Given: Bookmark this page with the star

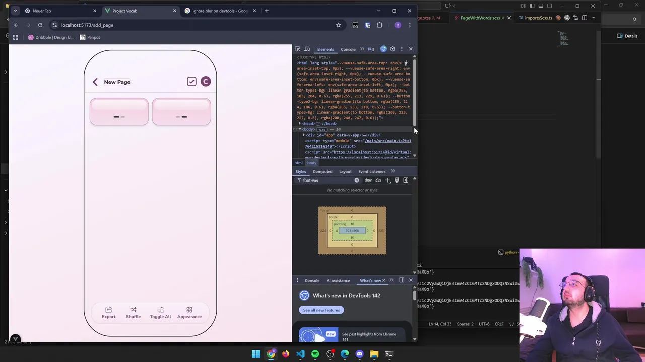Looking at the screenshot, I should coord(339,25).
